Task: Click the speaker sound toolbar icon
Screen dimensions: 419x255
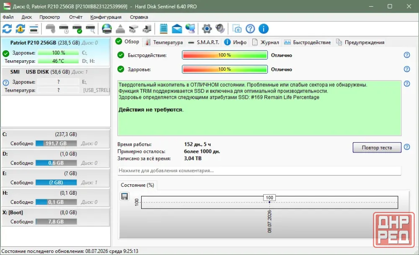Action: pos(220,28)
